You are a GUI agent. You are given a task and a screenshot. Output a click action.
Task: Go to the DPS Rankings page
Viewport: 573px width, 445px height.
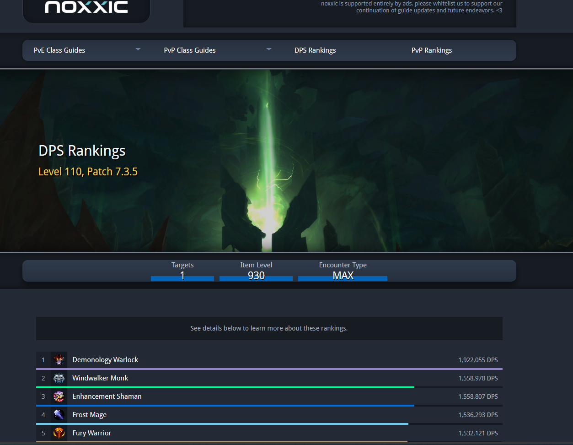[315, 50]
